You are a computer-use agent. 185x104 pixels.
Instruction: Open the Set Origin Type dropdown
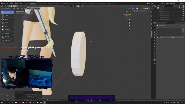point(34,95)
